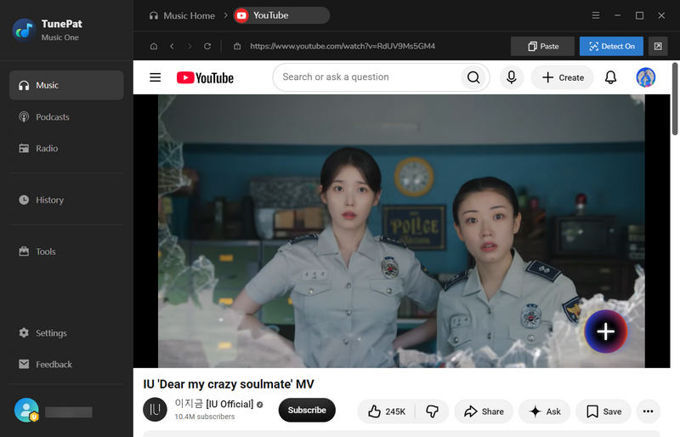Image resolution: width=680 pixels, height=437 pixels.
Task: Click the floating add-to-list plus button
Action: [x=605, y=332]
